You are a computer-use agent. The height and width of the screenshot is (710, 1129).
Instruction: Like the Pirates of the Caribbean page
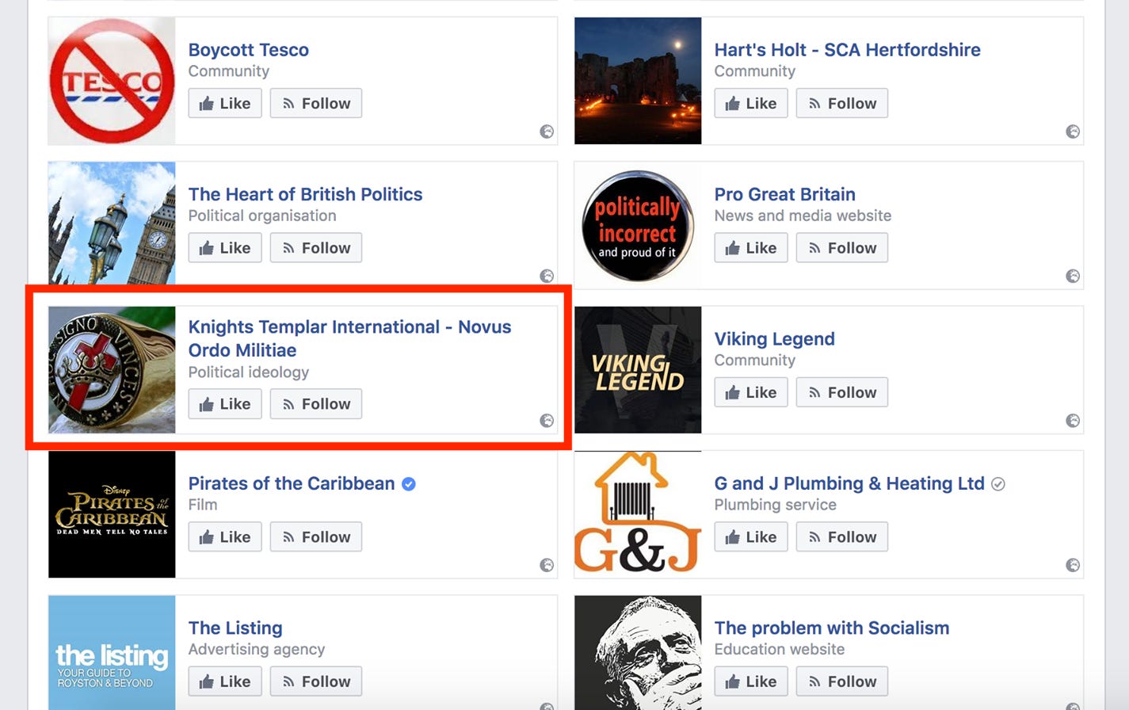tap(225, 537)
